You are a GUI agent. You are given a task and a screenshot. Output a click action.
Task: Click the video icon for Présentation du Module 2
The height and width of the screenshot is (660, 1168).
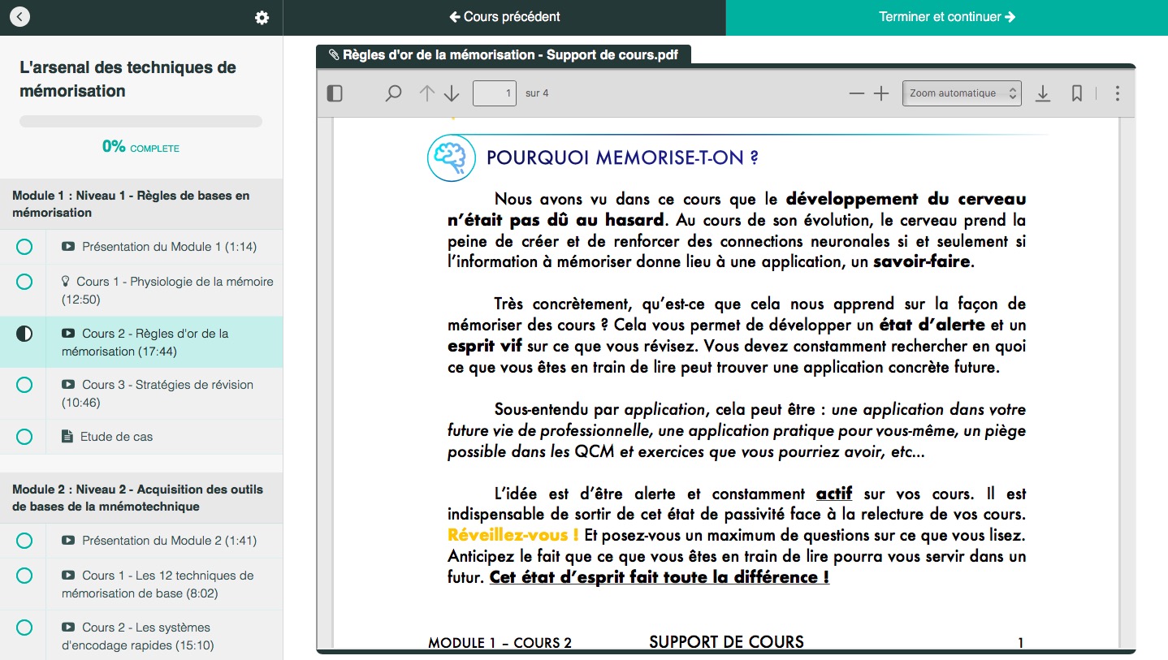click(x=68, y=541)
